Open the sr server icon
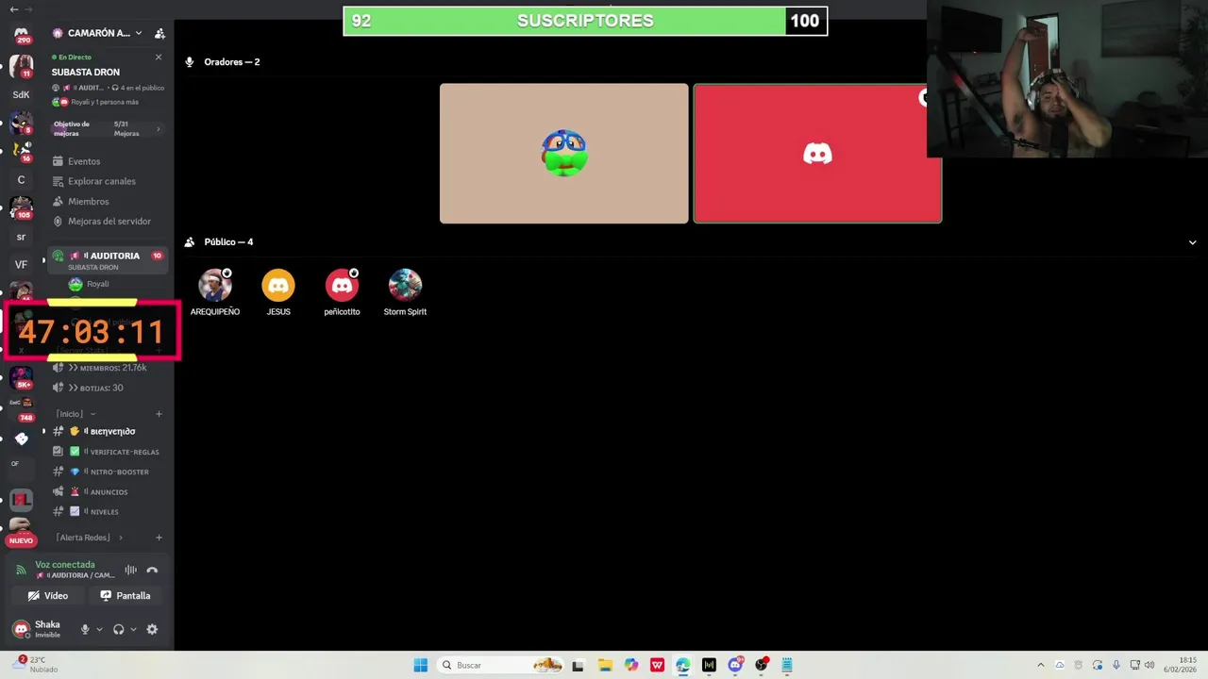1208x679 pixels. tap(21, 237)
